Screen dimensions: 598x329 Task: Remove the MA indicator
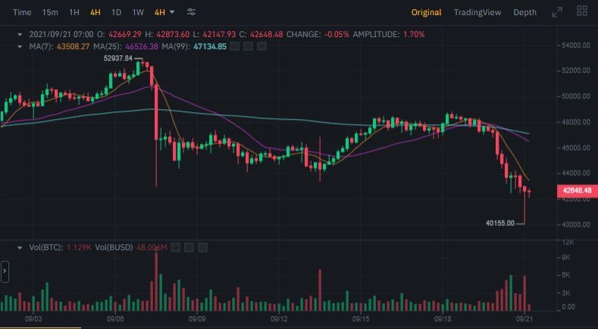(x=261, y=47)
